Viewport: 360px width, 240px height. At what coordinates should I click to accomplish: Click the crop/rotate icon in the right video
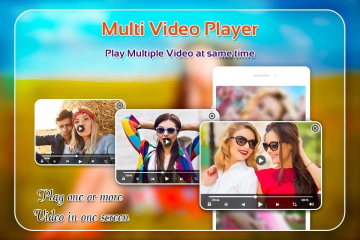pyautogui.click(x=295, y=204)
